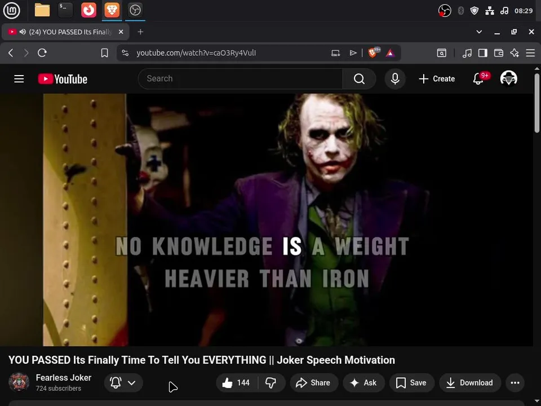The width and height of the screenshot is (541, 406).
Task: Open the sound tray icon
Action: coord(504,11)
